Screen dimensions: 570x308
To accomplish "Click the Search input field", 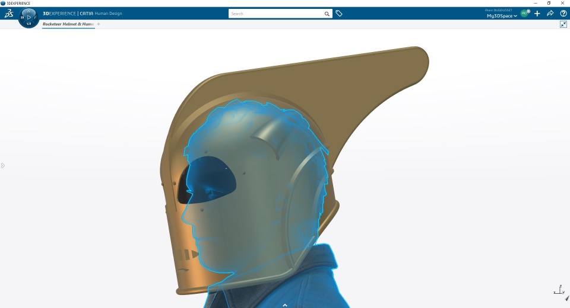I will point(276,14).
